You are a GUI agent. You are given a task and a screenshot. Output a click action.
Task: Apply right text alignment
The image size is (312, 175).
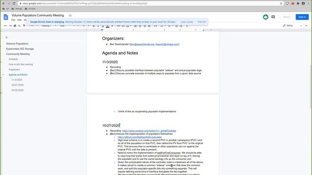point(144,26)
